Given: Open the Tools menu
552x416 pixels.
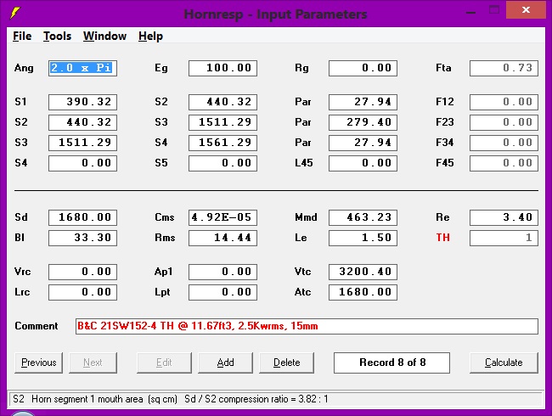Looking at the screenshot, I should (58, 36).
